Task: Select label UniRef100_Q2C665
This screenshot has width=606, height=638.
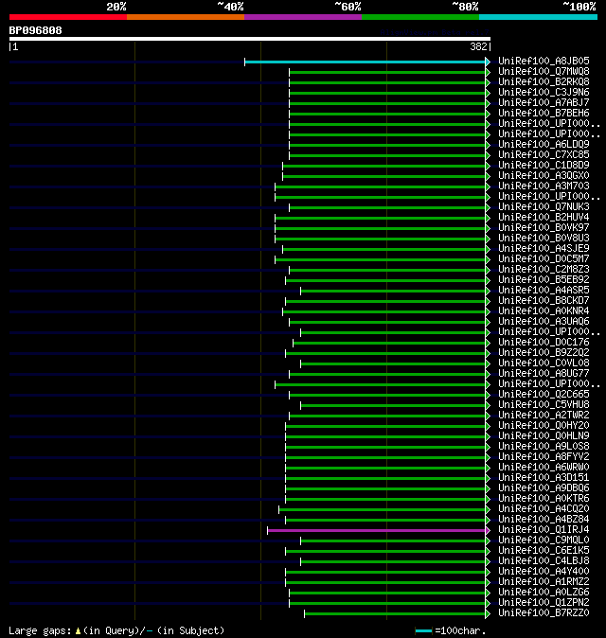Action: point(544,395)
